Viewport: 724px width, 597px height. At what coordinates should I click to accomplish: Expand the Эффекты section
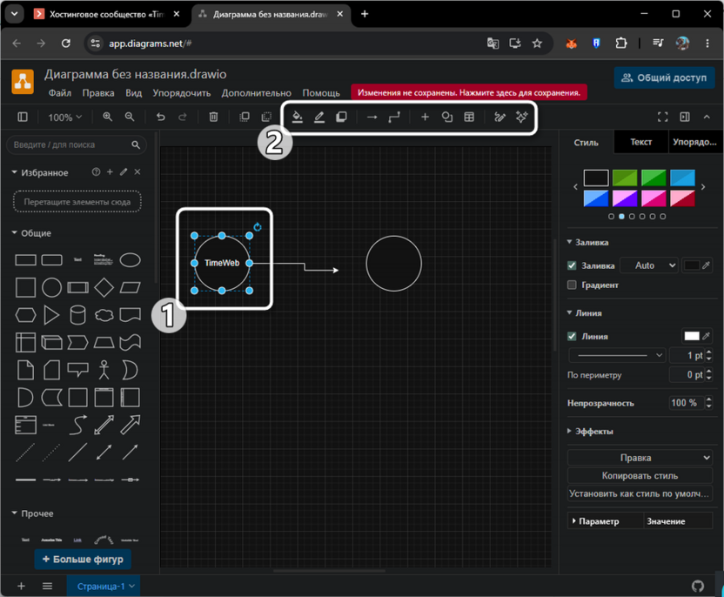click(x=590, y=432)
